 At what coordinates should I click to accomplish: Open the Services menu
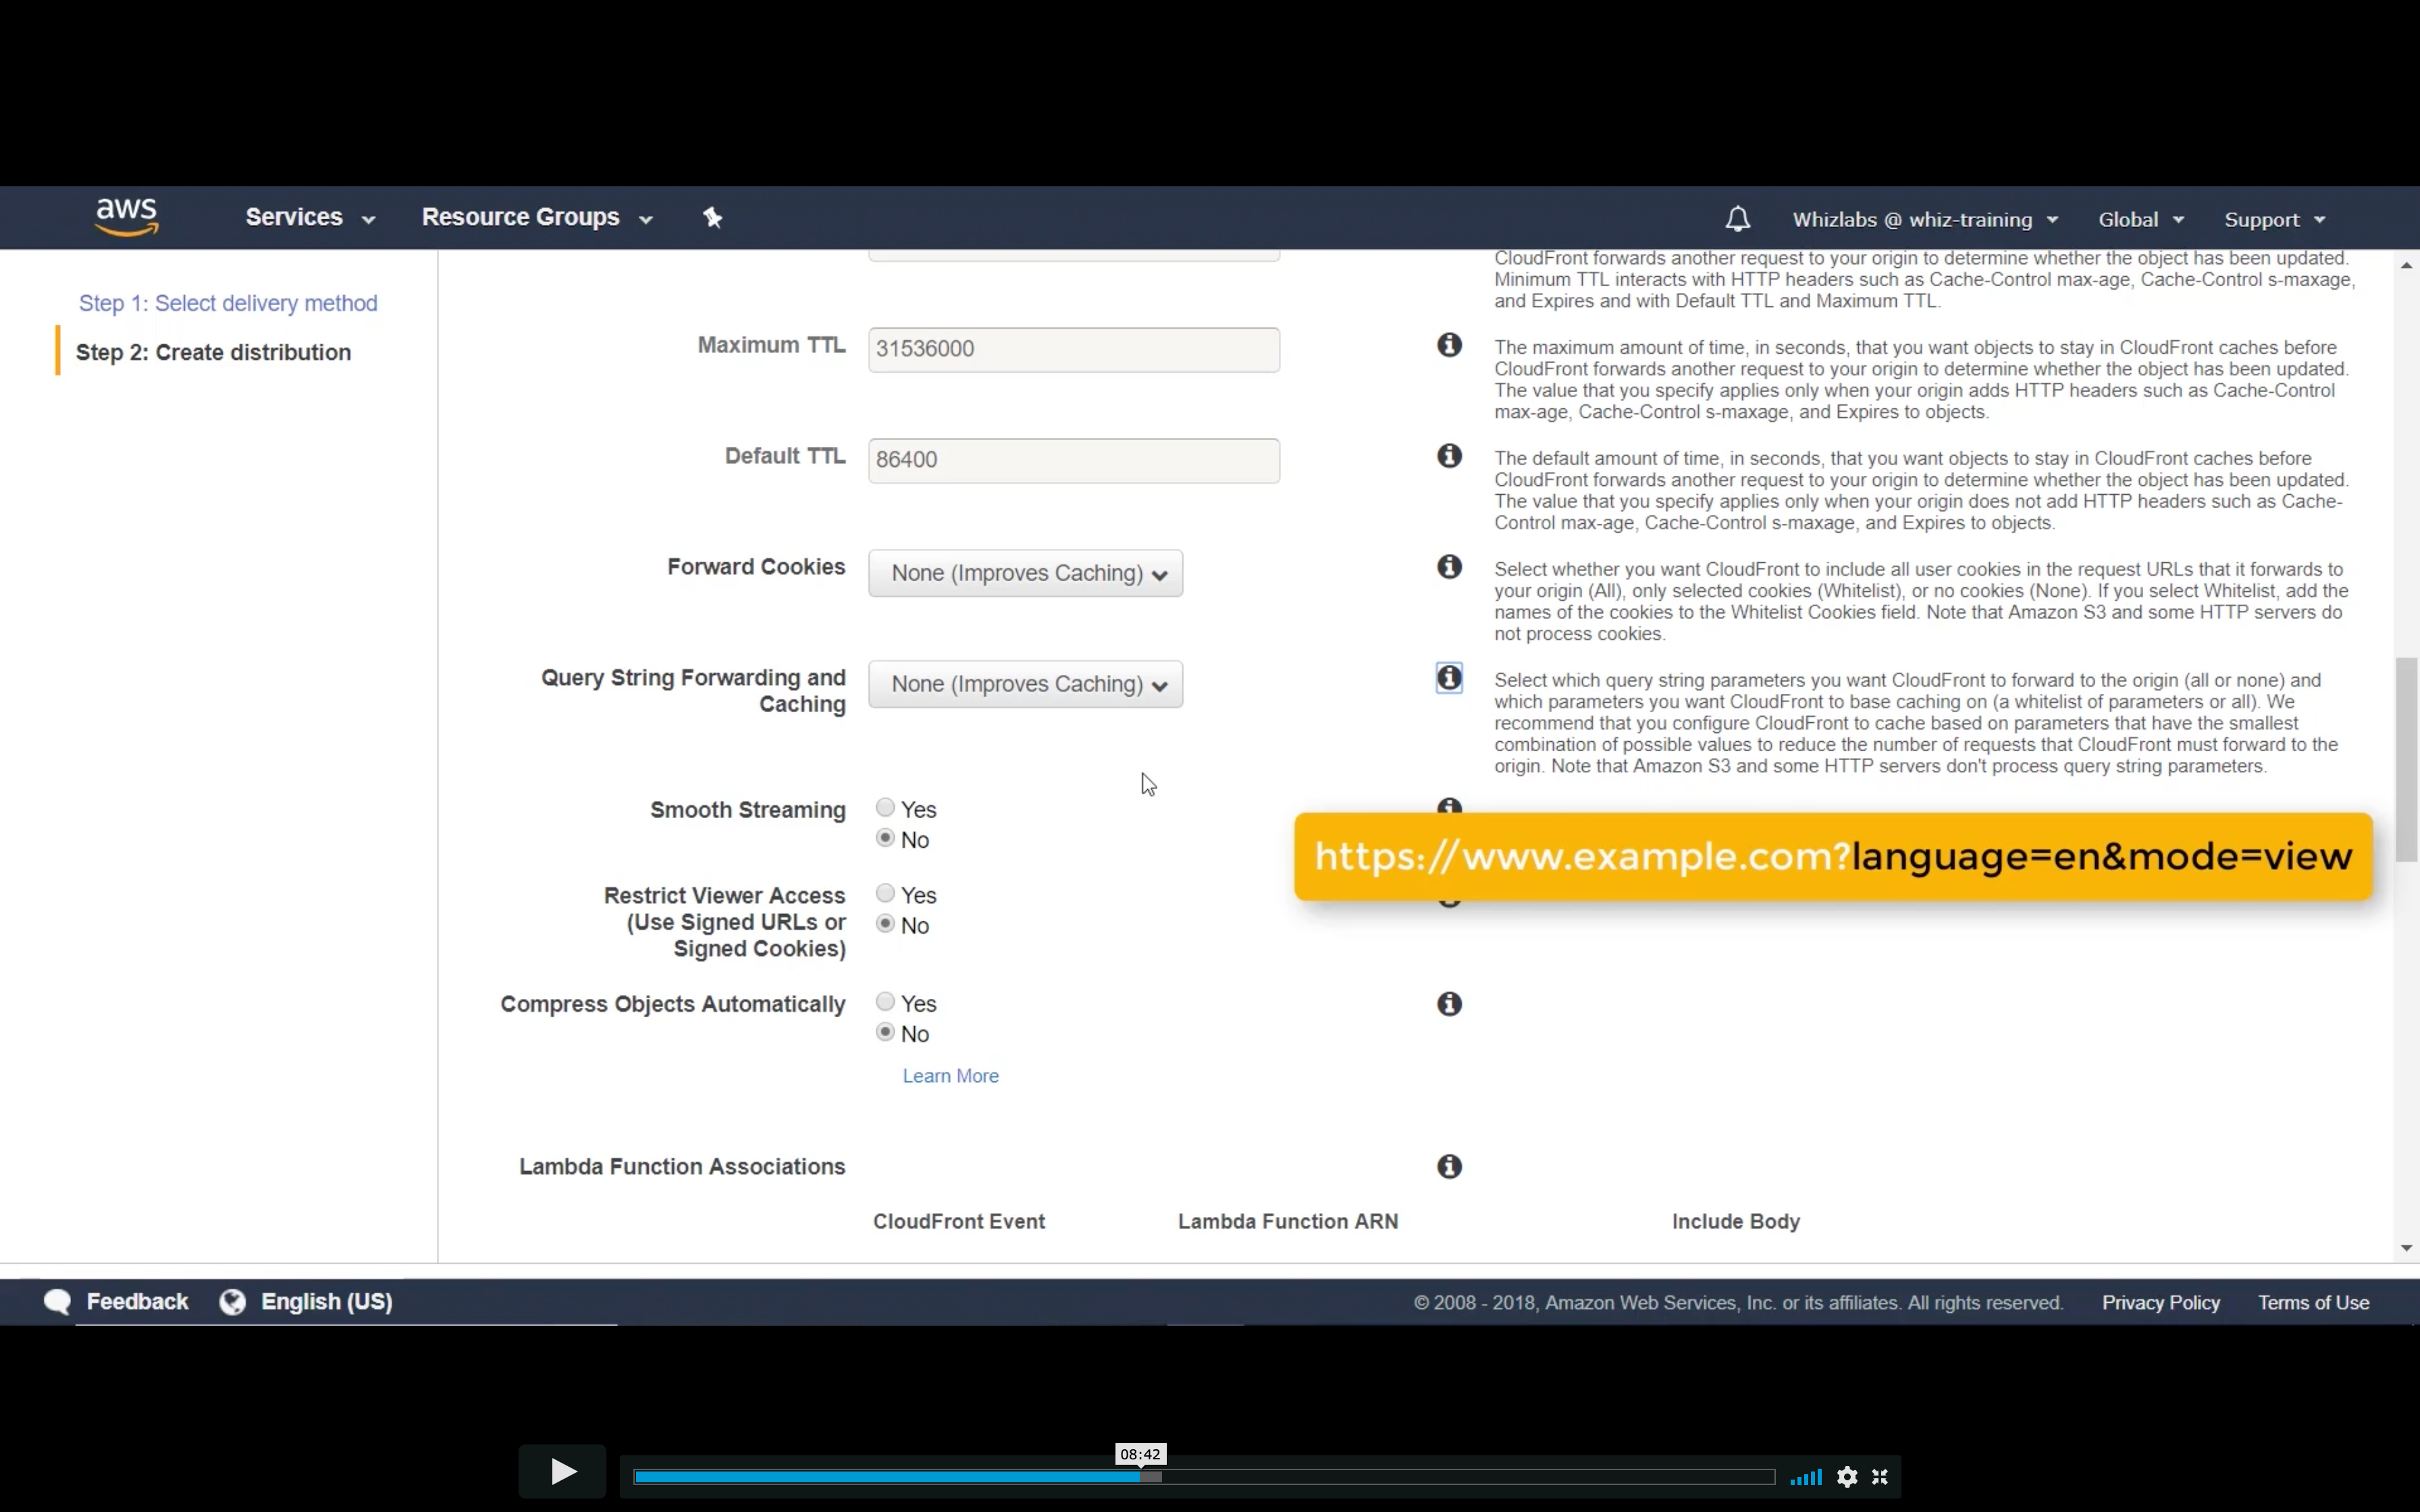(309, 217)
